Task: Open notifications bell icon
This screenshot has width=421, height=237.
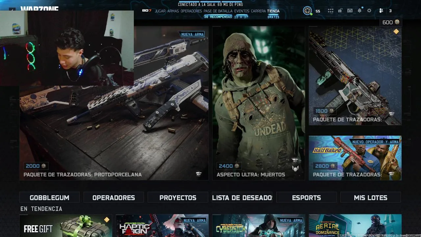Action: pyautogui.click(x=359, y=11)
